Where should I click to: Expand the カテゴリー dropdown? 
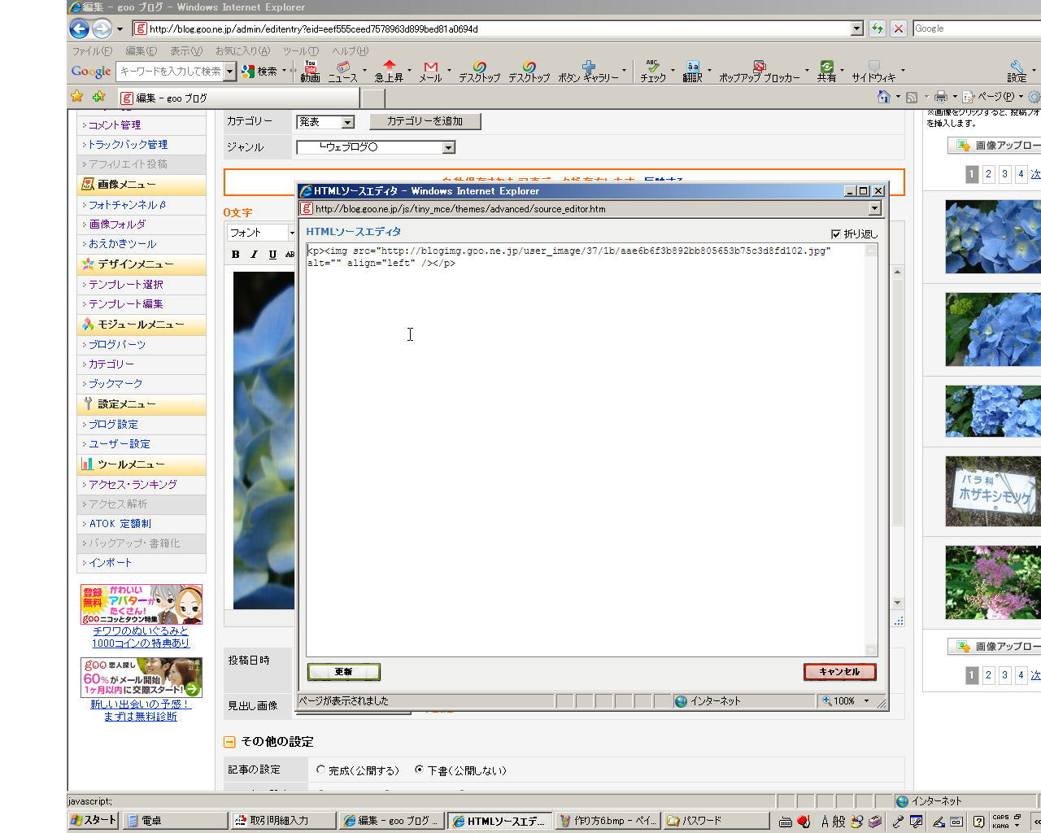point(347,122)
